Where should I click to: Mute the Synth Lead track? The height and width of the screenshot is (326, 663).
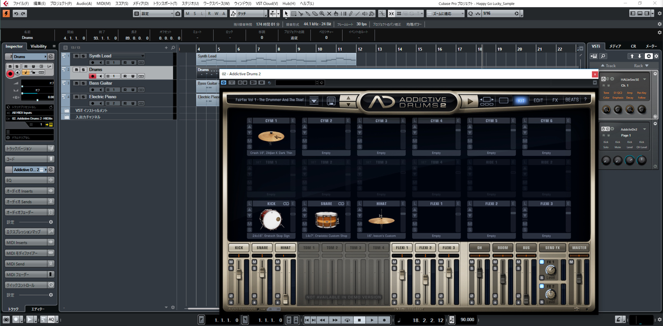coord(76,56)
